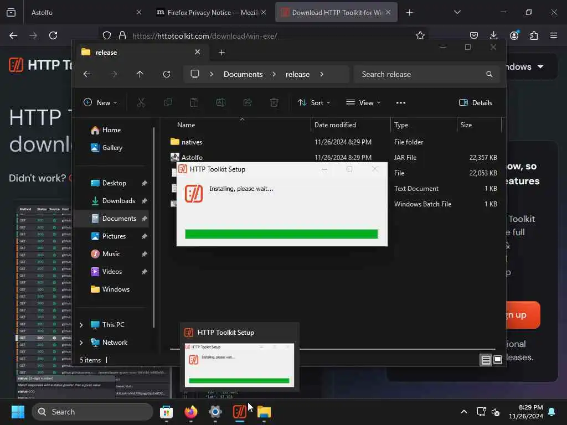Open Home in Explorer navigation pane

coord(111,129)
